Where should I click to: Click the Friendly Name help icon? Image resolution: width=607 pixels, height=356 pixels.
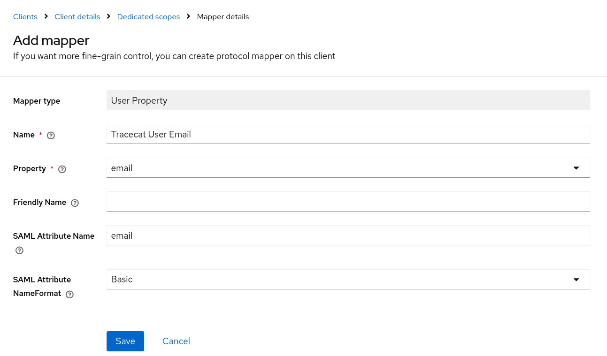(x=75, y=203)
